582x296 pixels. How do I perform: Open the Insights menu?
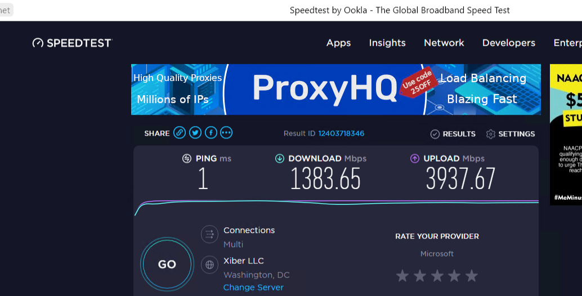point(387,43)
